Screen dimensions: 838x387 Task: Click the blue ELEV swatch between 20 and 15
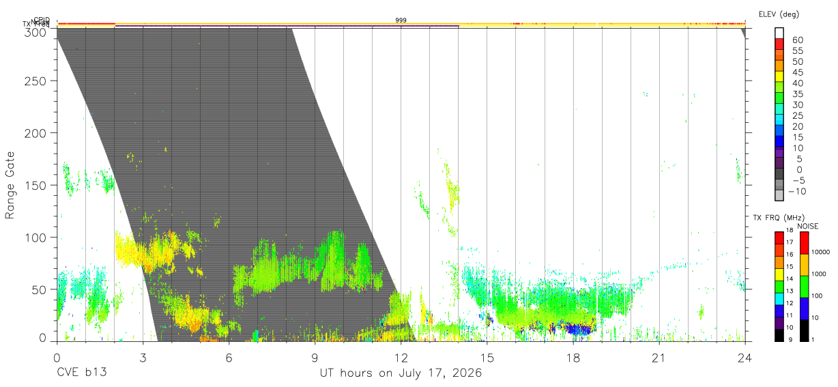point(779,131)
